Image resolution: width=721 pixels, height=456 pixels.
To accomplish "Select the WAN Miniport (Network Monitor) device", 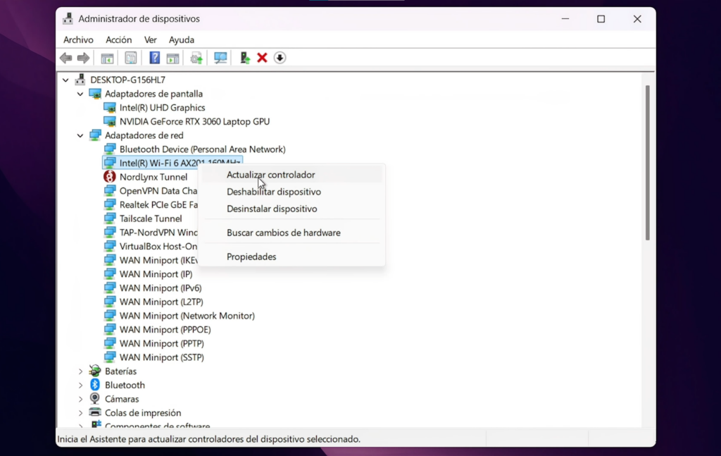I will coord(187,316).
